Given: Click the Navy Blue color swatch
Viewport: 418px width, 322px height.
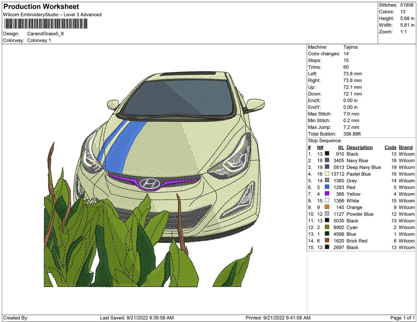Looking at the screenshot, I should [x=327, y=160].
